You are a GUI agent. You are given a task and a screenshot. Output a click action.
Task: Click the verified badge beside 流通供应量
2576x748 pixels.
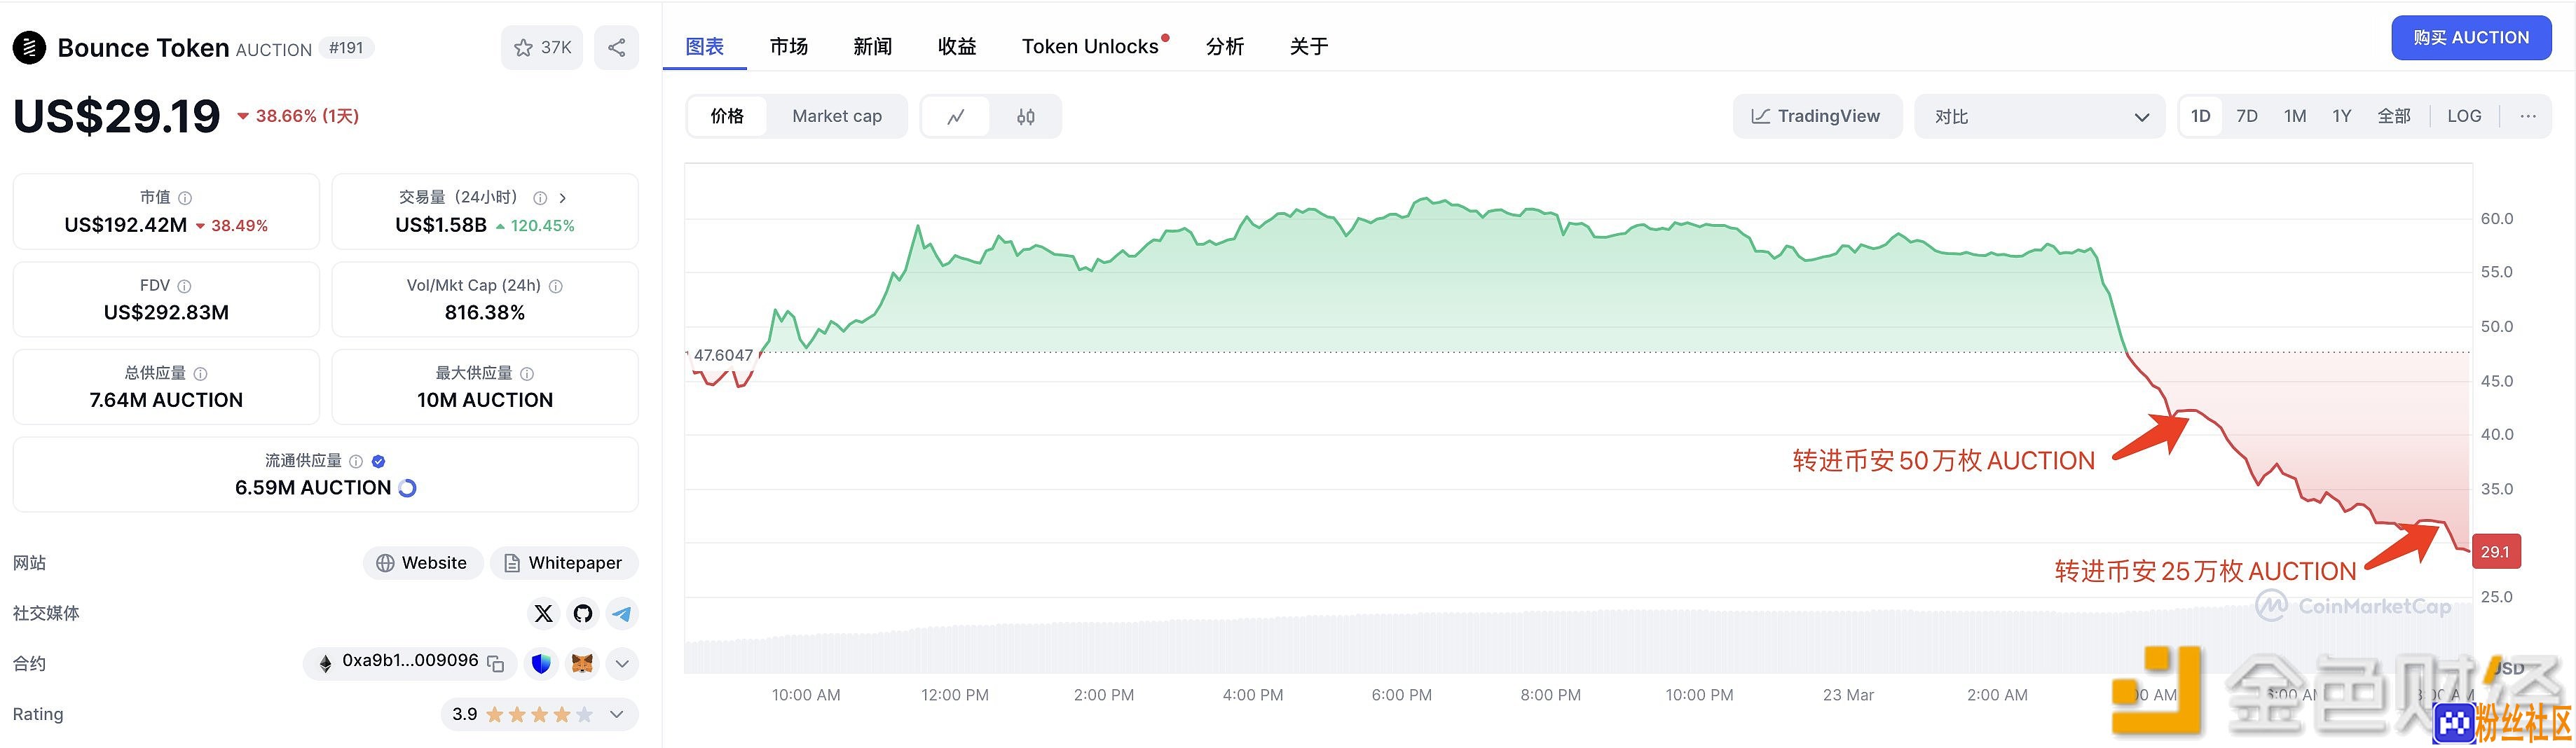(378, 461)
